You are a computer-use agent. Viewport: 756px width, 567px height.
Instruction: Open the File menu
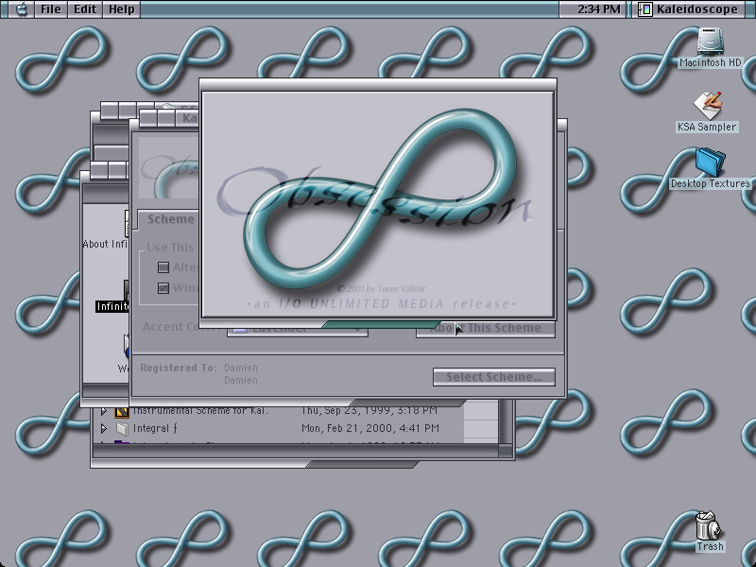coord(51,9)
